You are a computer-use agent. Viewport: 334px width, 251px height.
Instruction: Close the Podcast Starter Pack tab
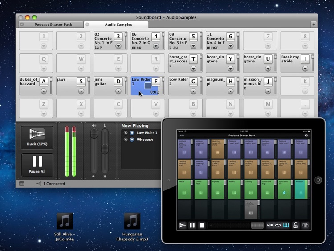point(22,25)
